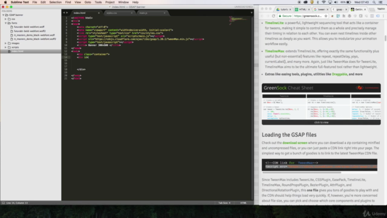Open the Draggable link
Viewport: 387px width, 218px height.
339,74
